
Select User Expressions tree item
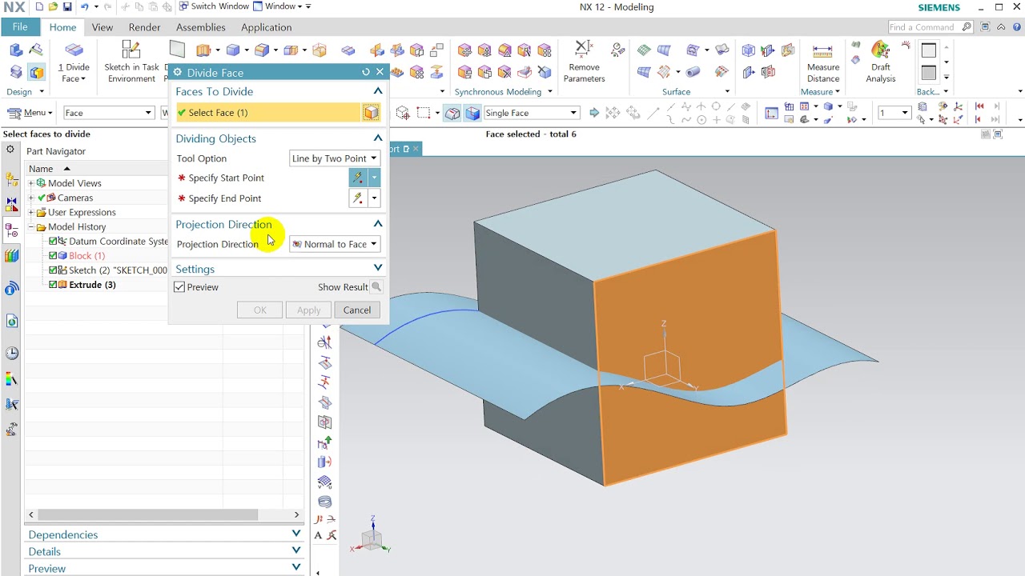(x=82, y=212)
